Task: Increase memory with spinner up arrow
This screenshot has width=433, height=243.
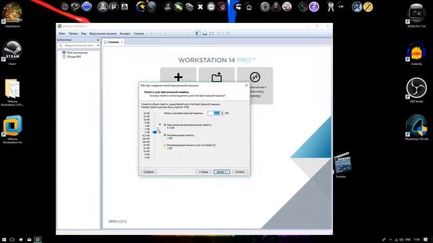Action: pyautogui.click(x=223, y=112)
